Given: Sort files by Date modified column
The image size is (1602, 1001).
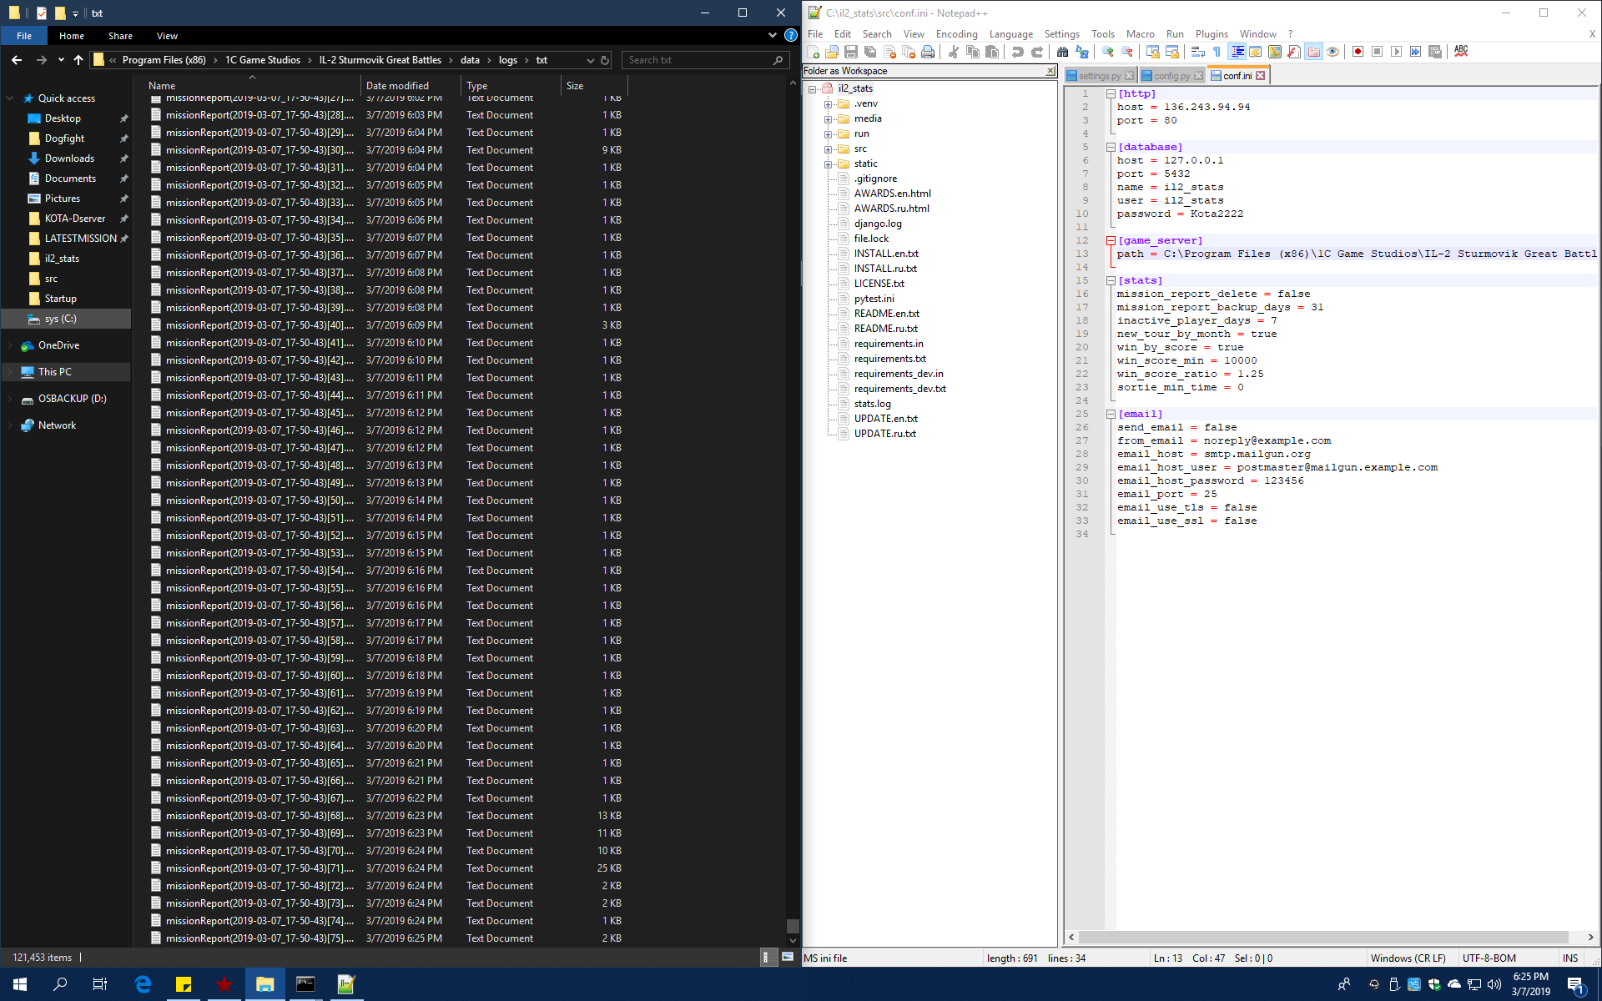Looking at the screenshot, I should pyautogui.click(x=397, y=85).
